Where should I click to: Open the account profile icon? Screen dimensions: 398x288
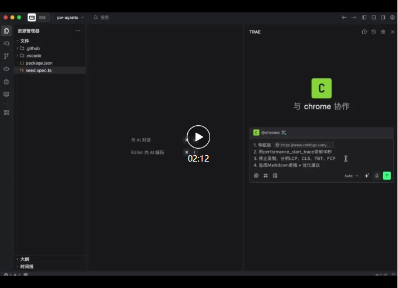(392, 17)
